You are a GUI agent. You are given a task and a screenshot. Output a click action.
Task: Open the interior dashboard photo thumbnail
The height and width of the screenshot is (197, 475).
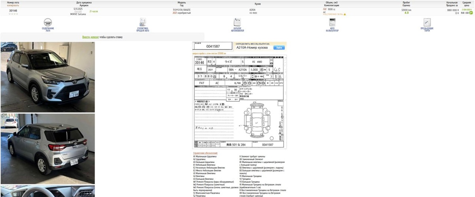tap(47, 191)
